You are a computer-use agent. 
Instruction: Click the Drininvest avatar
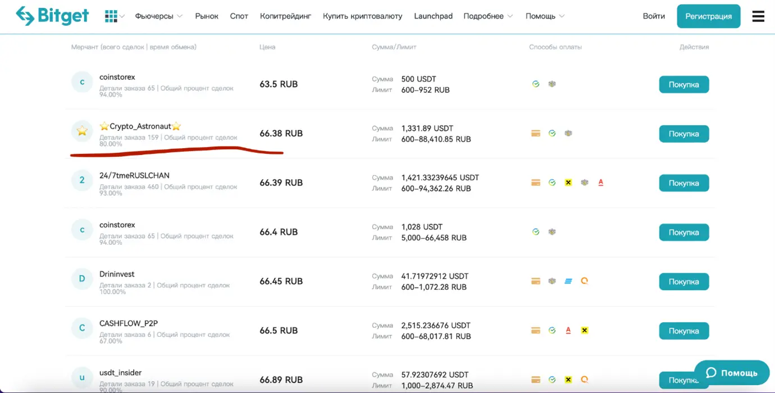(82, 279)
